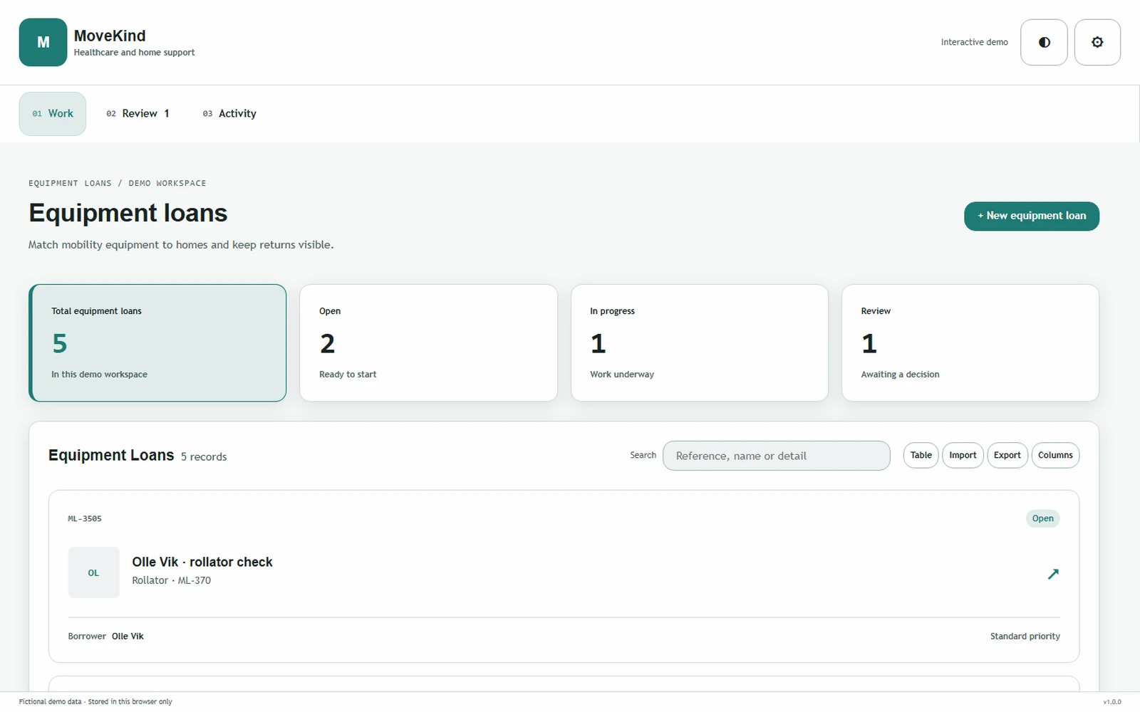This screenshot has height=712, width=1140.
Task: Click the Borrower Olle Vik field
Action: 105,637
